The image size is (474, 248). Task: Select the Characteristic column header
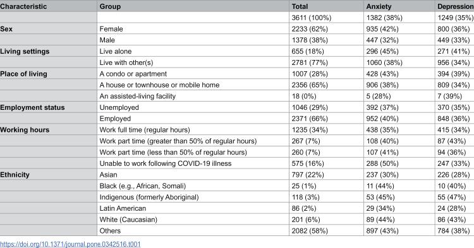[x=23, y=6]
